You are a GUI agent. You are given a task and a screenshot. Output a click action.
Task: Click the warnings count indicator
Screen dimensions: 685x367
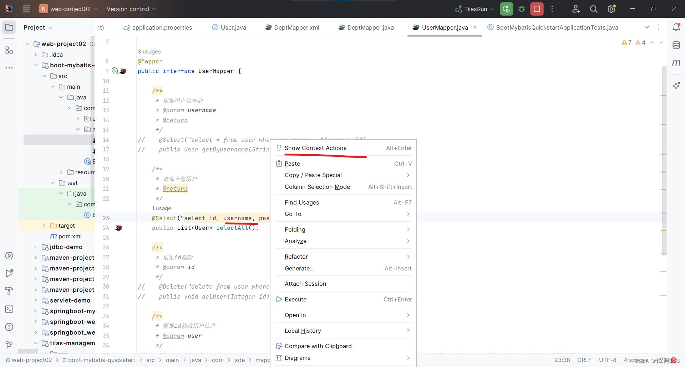pyautogui.click(x=633, y=42)
